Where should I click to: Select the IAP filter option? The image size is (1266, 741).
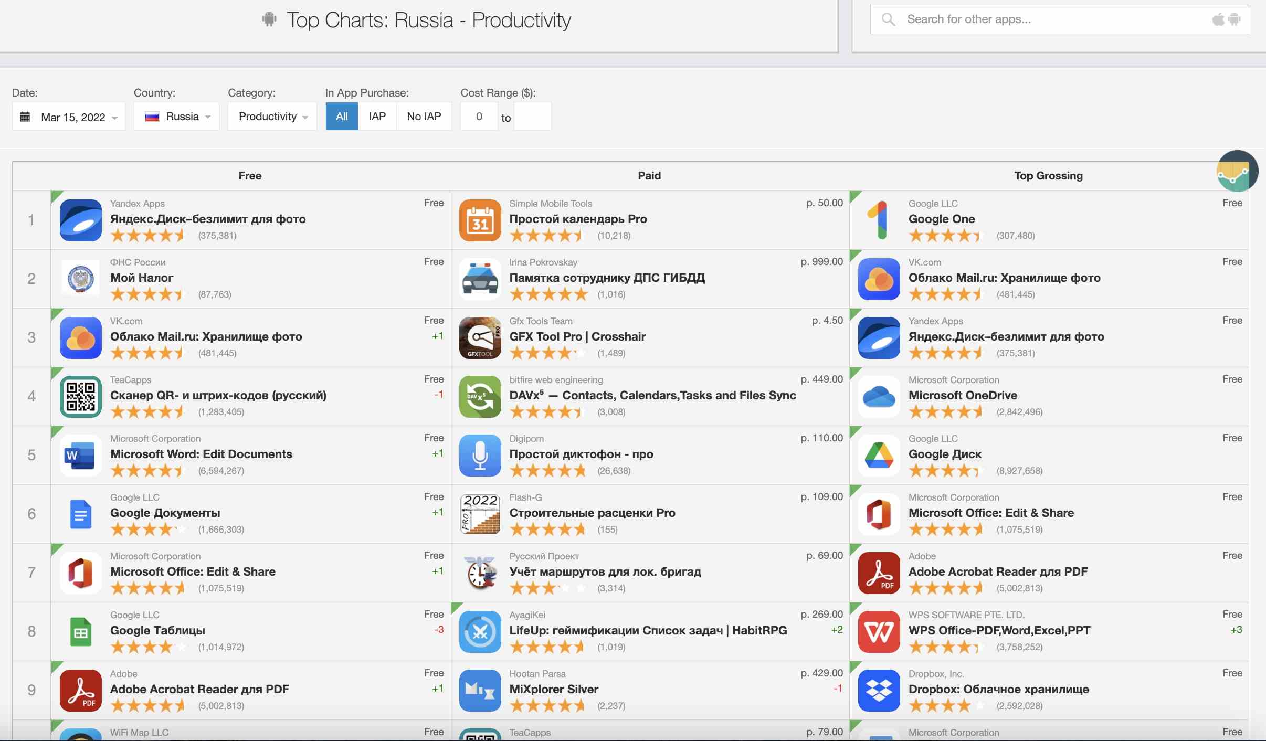click(377, 116)
